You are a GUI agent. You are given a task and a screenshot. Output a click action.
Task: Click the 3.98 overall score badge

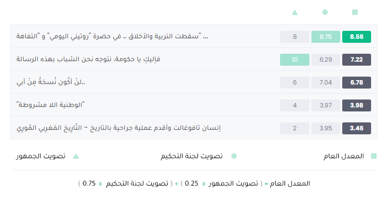(357, 105)
